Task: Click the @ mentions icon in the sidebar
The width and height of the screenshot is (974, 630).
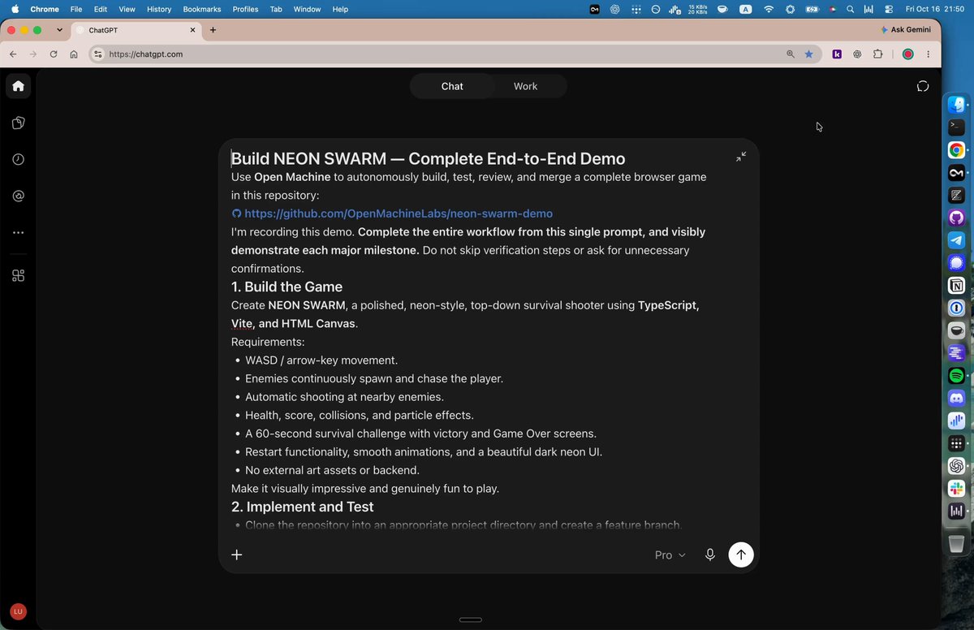Action: tap(18, 196)
